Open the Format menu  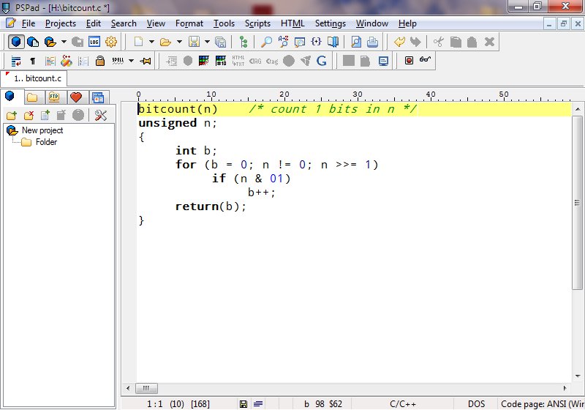click(189, 23)
